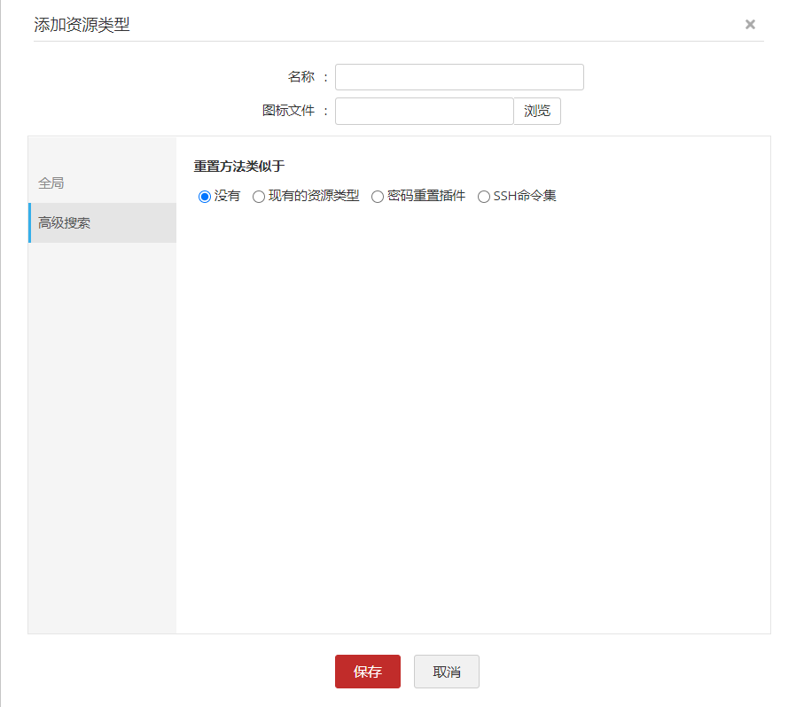Viewport: 796px width, 707px height.
Task: Re-select the 没有 option circle
Action: point(204,196)
